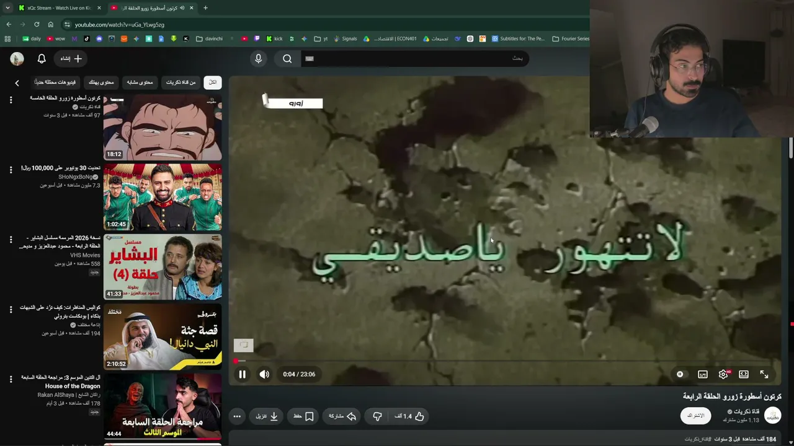Open the YouTube account avatar menu
The image size is (794, 446).
coord(17,59)
